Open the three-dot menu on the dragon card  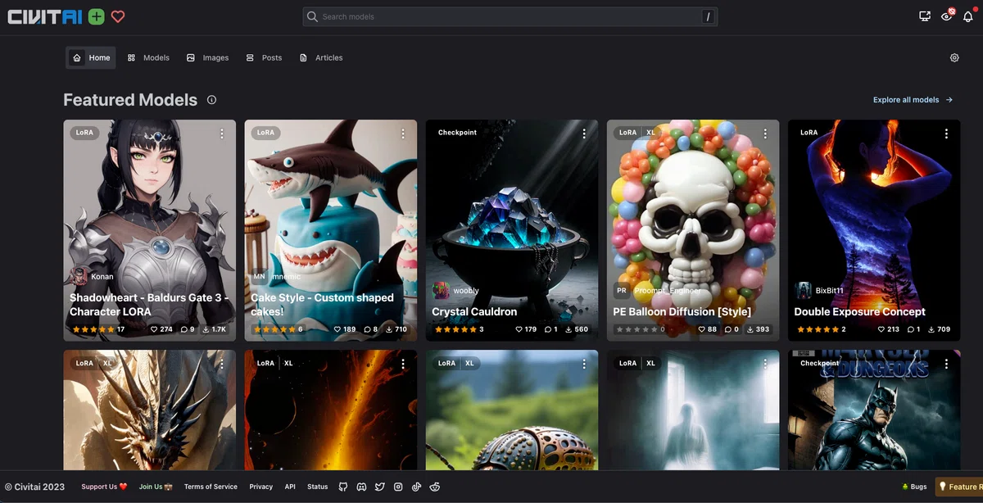tap(222, 363)
